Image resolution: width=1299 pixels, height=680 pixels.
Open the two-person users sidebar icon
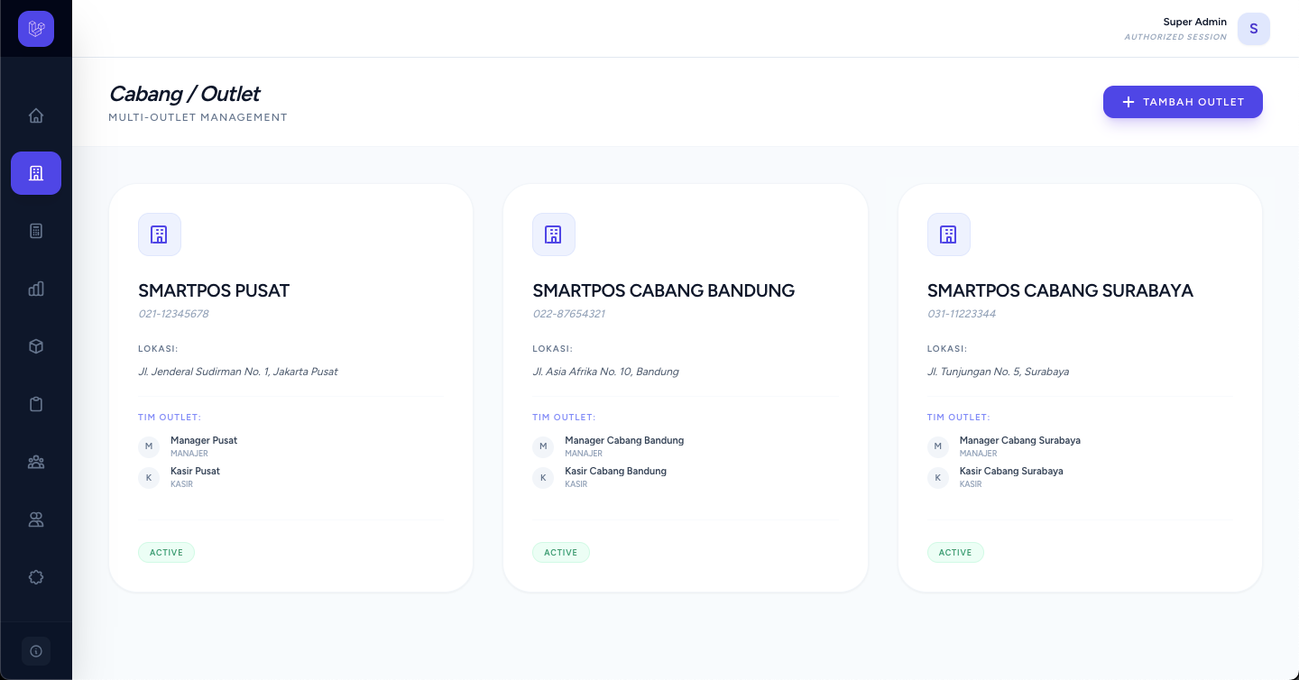[x=36, y=519]
